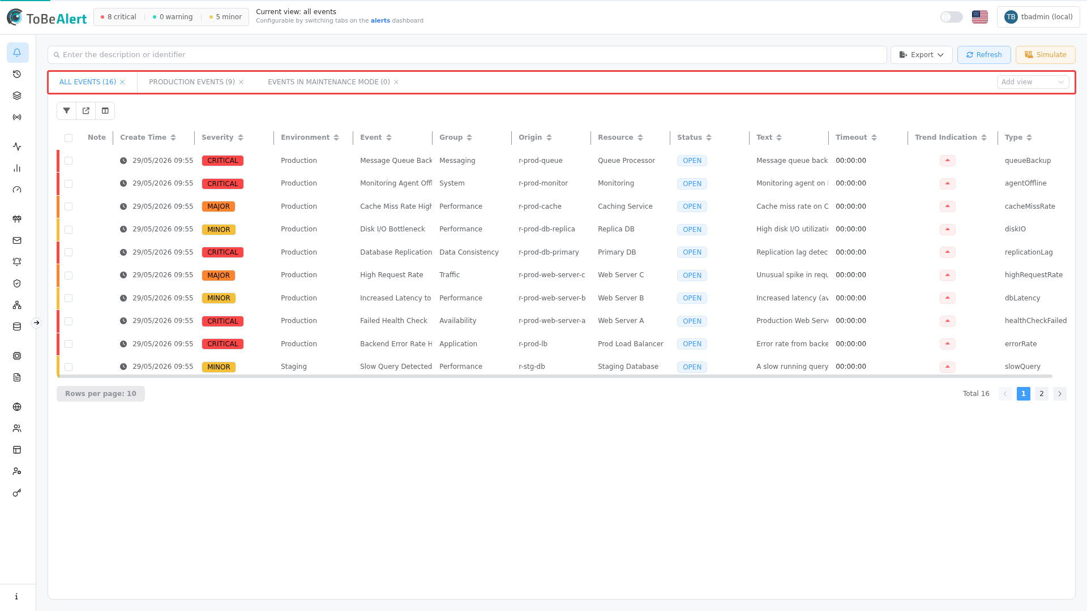Image resolution: width=1087 pixels, height=611 pixels.
Task: Open the network hierarchy sidebar icon
Action: coord(17,305)
